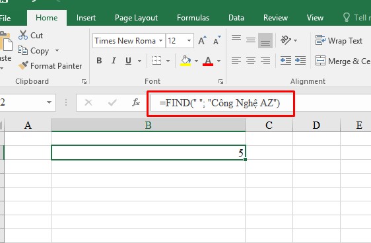Switch to Home tab
Image resolution: width=371 pixels, height=243 pixels.
coord(47,18)
